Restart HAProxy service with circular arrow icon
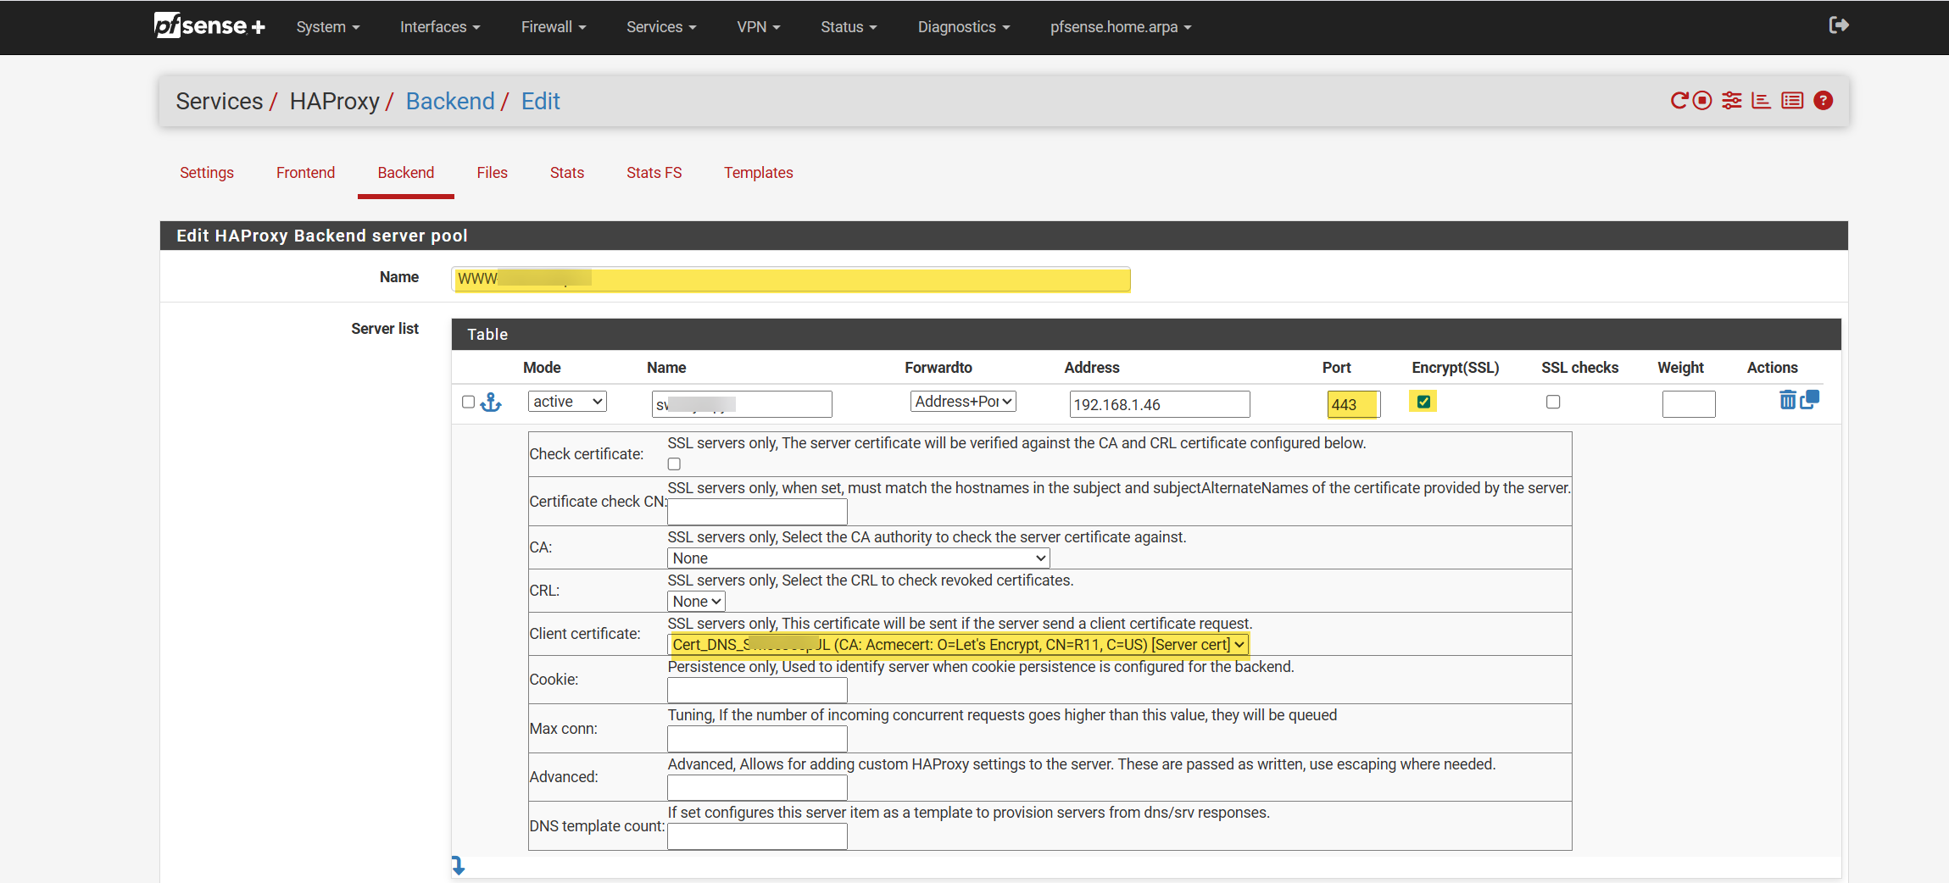The image size is (1949, 883). [x=1679, y=101]
